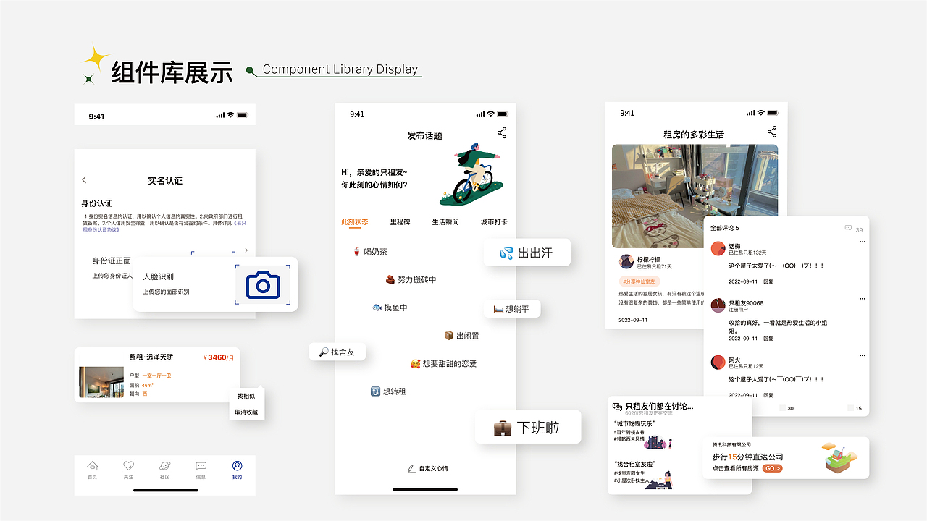Tap pencil icon beside 自定义心情
The width and height of the screenshot is (927, 521).
(411, 469)
